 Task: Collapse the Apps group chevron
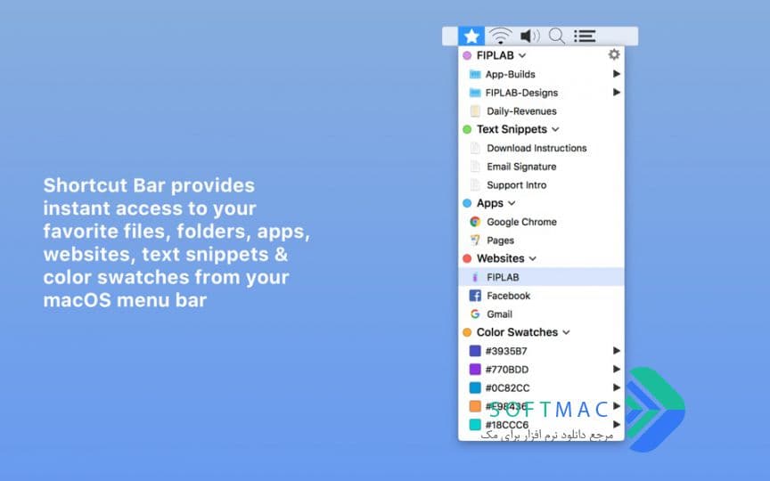click(x=512, y=203)
